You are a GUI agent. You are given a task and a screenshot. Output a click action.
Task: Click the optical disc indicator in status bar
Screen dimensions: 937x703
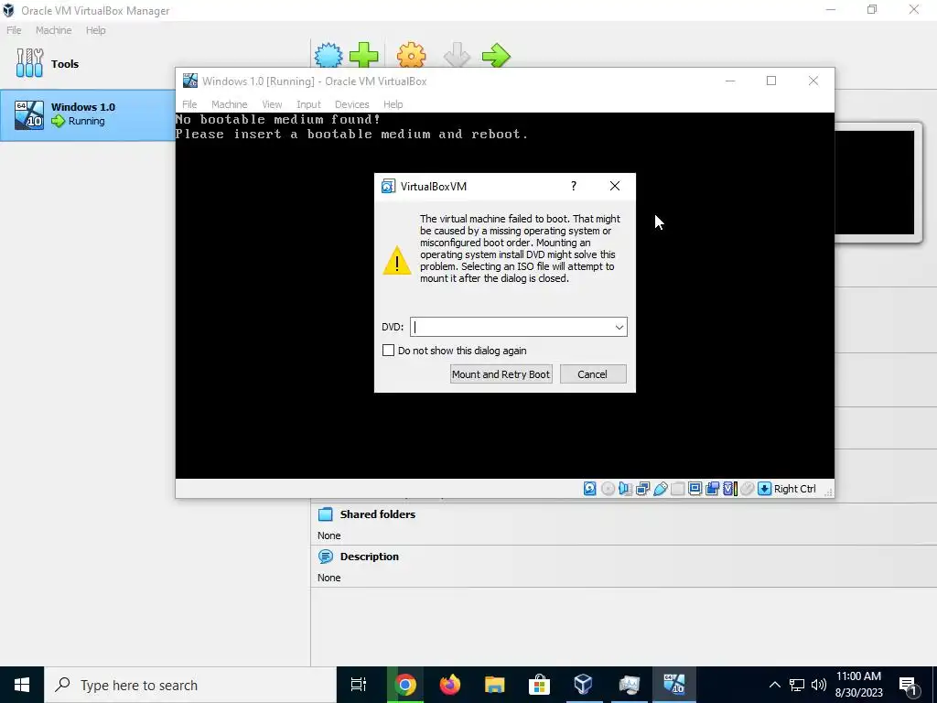608,489
